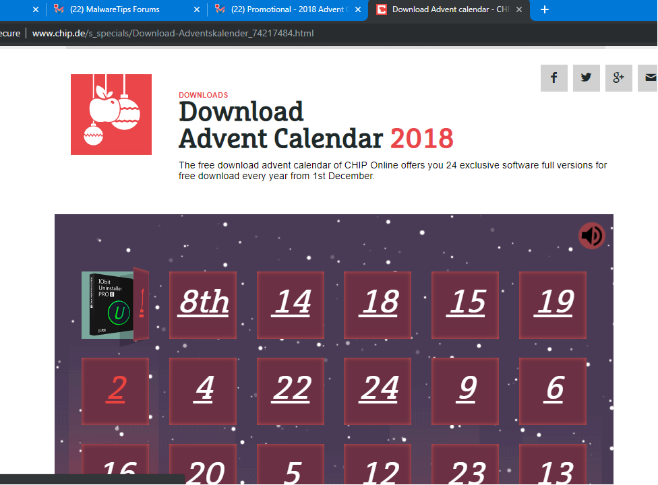Open advent door 20
Viewport: 658px width, 485px height.
[x=203, y=464]
